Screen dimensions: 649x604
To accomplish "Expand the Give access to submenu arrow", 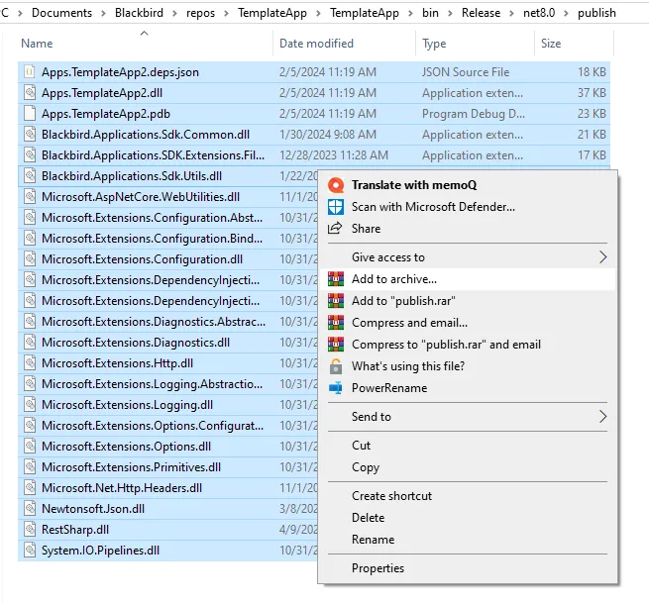I will [x=602, y=257].
